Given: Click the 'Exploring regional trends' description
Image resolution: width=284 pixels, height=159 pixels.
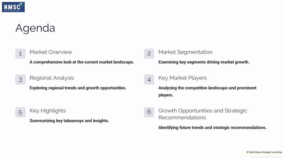Looking at the screenshot, I should point(78,88).
